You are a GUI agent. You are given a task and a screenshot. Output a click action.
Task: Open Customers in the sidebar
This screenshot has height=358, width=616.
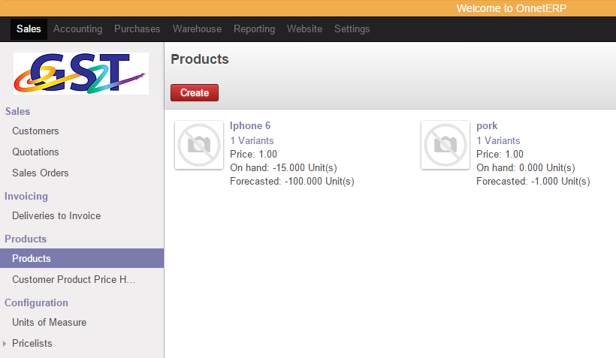pos(35,131)
